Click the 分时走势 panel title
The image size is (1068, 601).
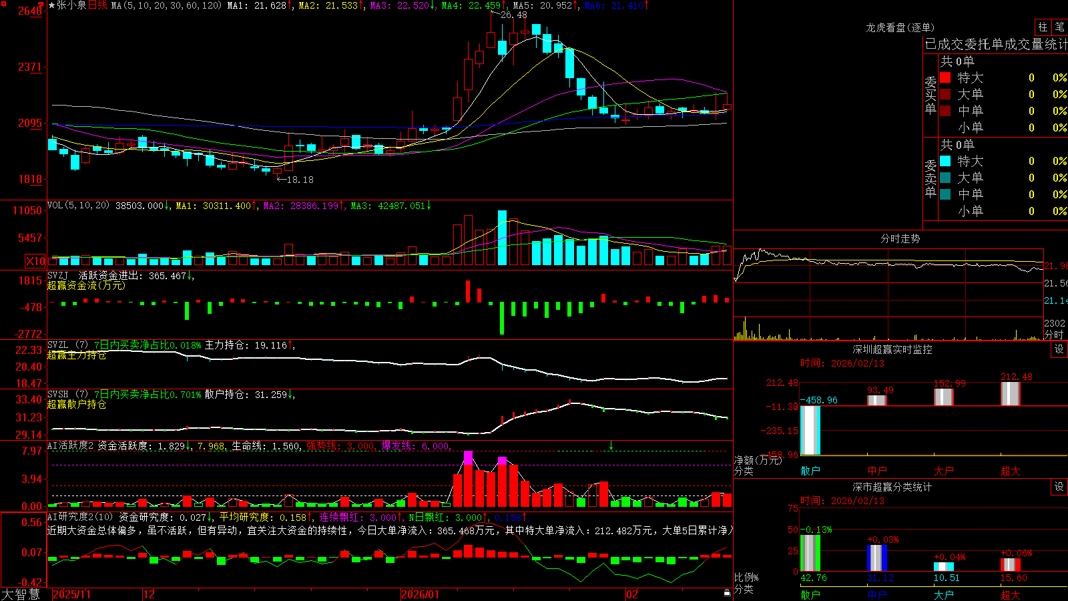point(900,238)
